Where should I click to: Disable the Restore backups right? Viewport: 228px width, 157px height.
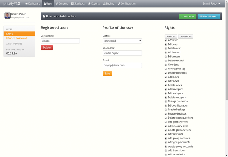point(166,114)
